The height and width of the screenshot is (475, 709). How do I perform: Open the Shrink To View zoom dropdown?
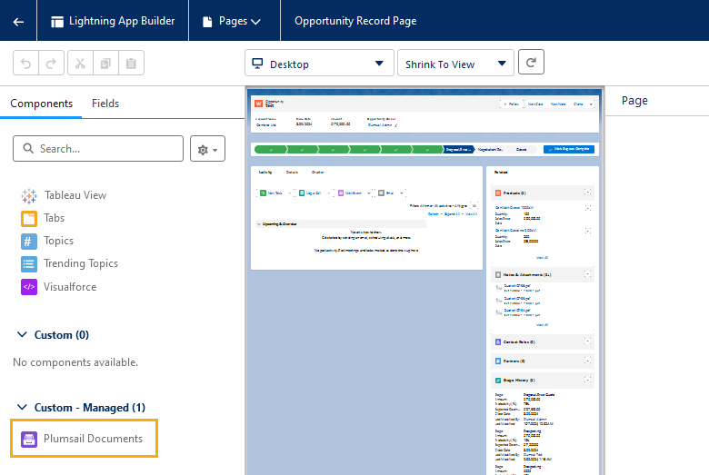[455, 64]
